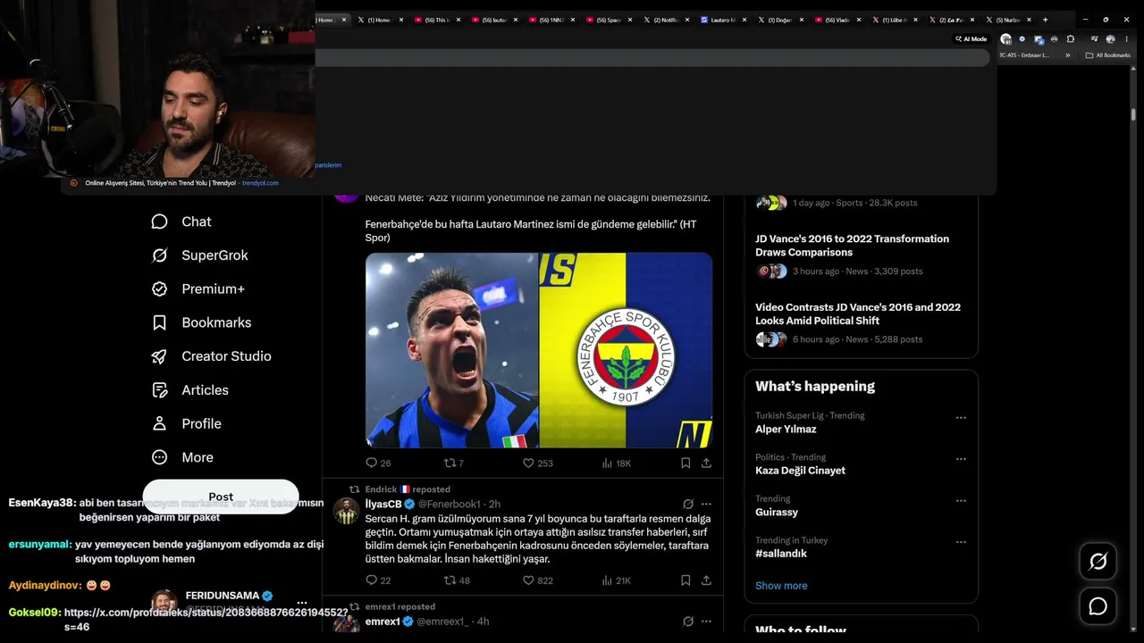The width and height of the screenshot is (1144, 643).
Task: Open the Guirassy trending topic
Action: coord(777,513)
